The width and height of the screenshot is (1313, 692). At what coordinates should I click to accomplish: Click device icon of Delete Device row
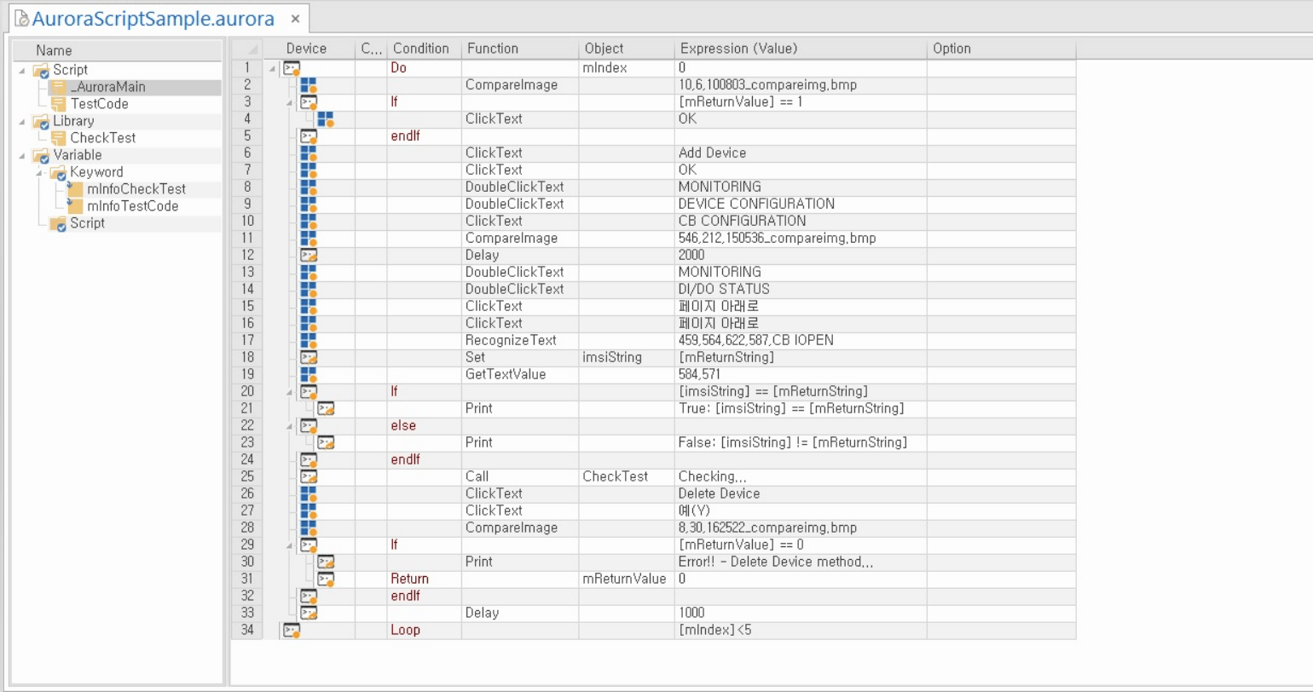[309, 494]
